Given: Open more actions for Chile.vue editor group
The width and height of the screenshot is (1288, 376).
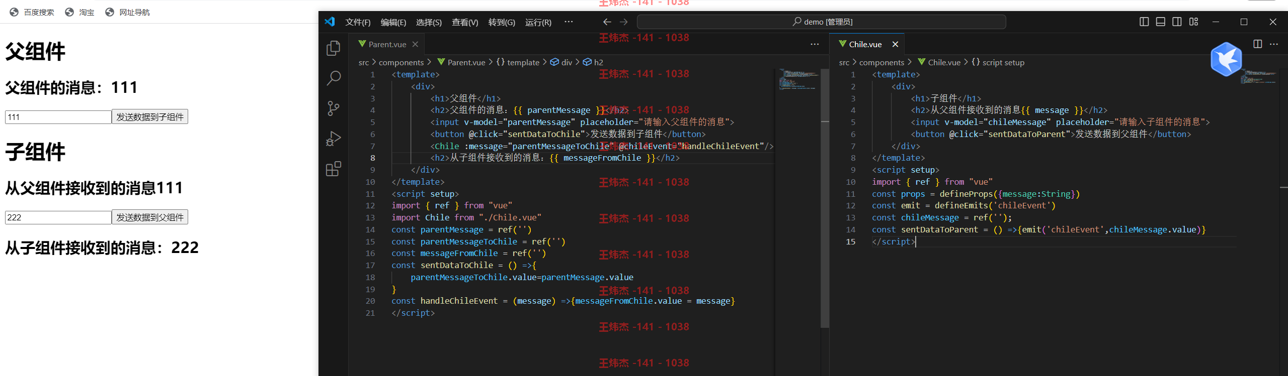Looking at the screenshot, I should click(1274, 44).
